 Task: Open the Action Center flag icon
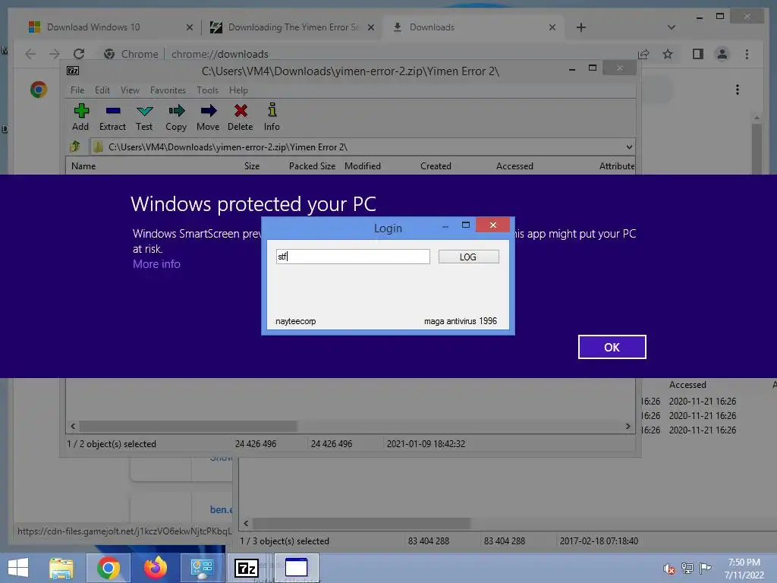705,568
